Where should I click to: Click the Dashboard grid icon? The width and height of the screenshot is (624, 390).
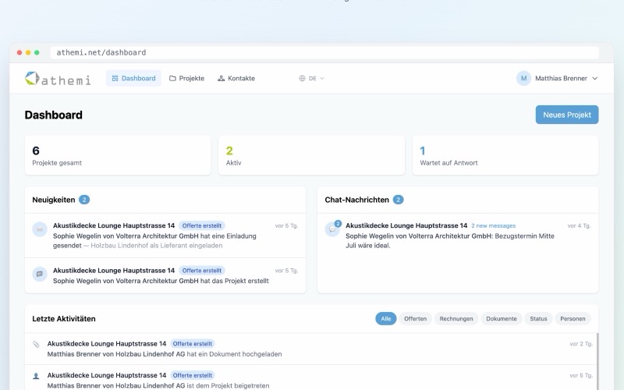tap(115, 79)
